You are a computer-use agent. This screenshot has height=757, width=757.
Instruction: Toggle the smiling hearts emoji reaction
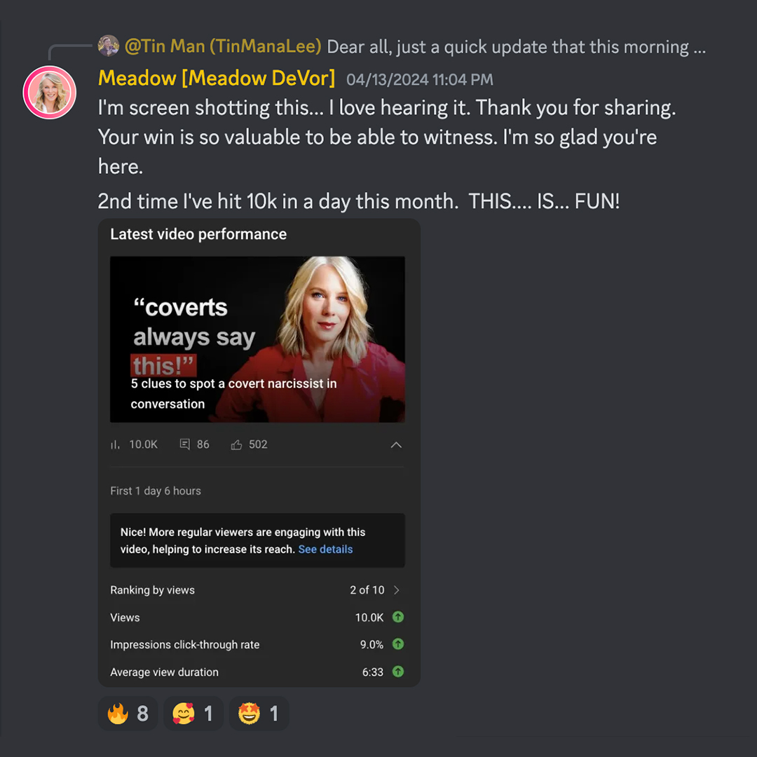[193, 713]
